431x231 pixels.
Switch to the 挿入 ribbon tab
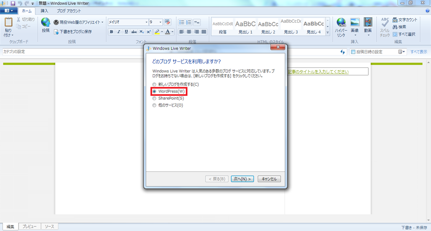click(44, 11)
